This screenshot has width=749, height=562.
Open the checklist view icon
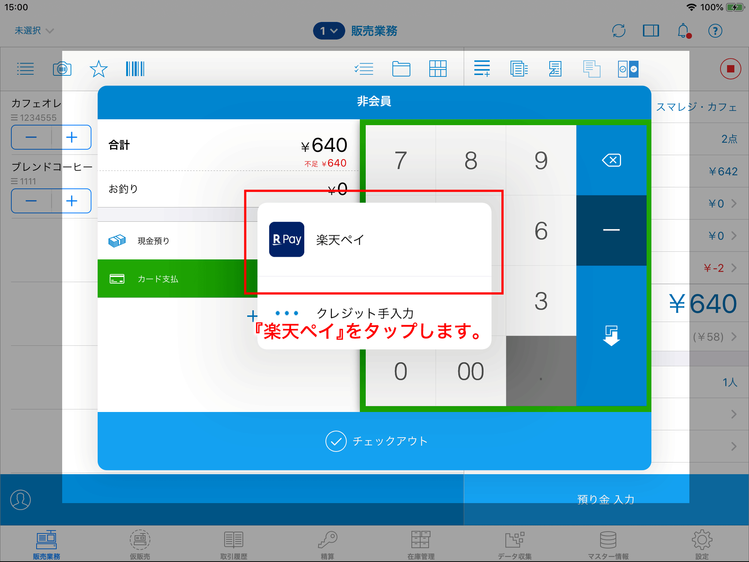click(x=364, y=69)
